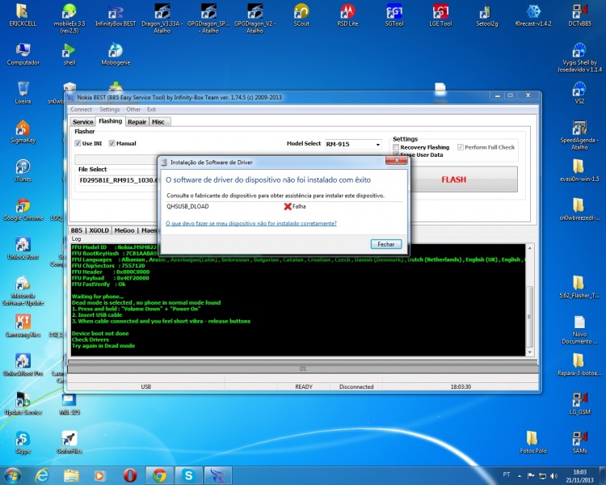Open the Other menu
The width and height of the screenshot is (606, 485).
coord(133,109)
